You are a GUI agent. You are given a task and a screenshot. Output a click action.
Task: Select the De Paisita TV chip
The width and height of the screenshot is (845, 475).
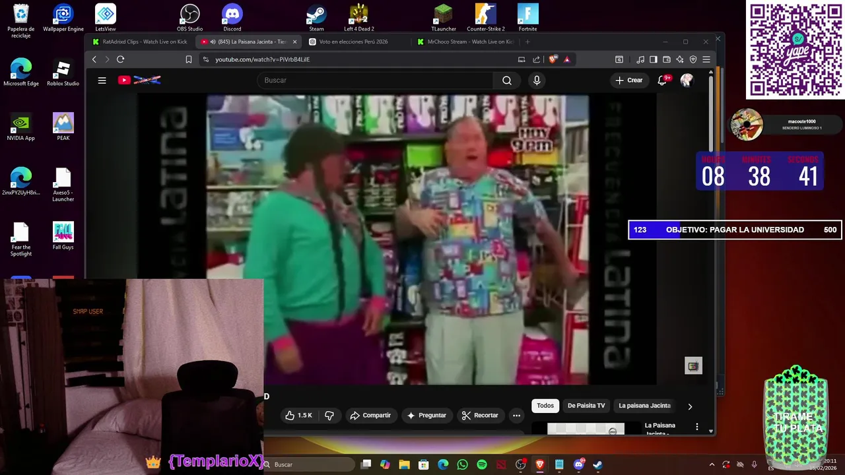point(586,406)
